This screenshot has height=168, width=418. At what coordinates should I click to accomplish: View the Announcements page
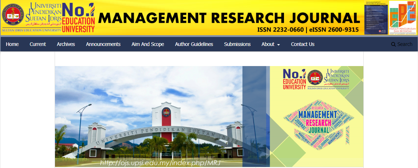point(103,44)
